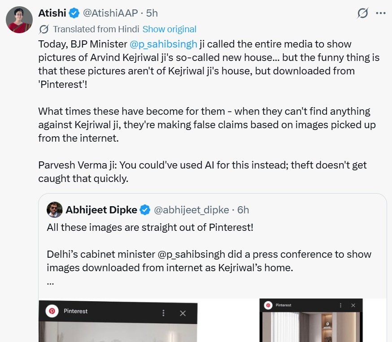Click the translation icon beside "Translated from Hindi"
Viewport: 392px width, 342px height.
click(x=44, y=30)
